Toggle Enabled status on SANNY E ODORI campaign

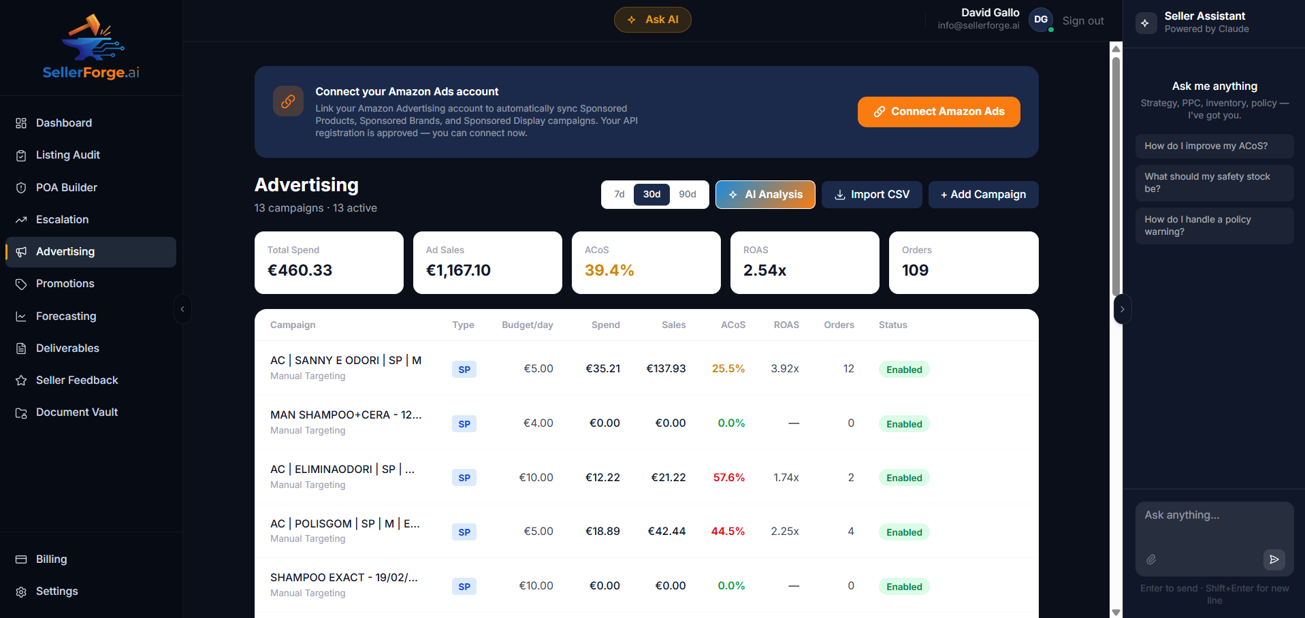pos(903,369)
